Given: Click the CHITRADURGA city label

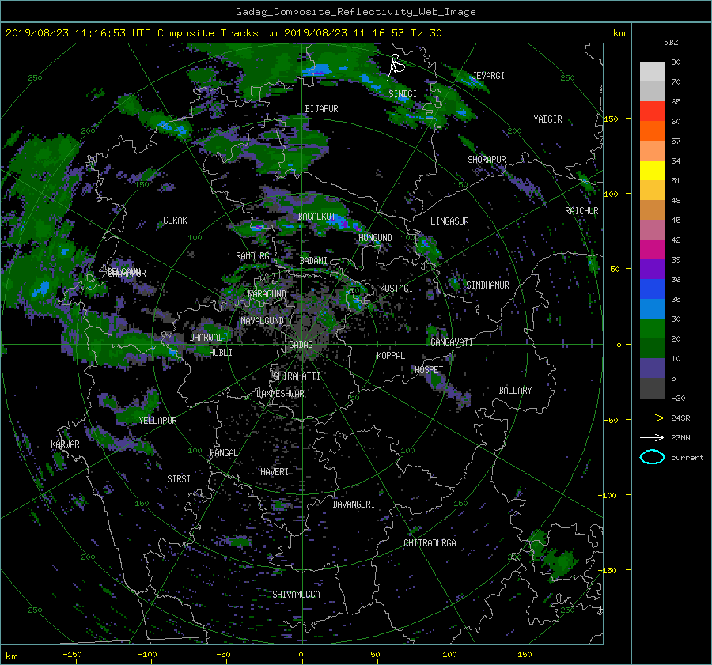Looking at the screenshot, I should click(x=430, y=543).
